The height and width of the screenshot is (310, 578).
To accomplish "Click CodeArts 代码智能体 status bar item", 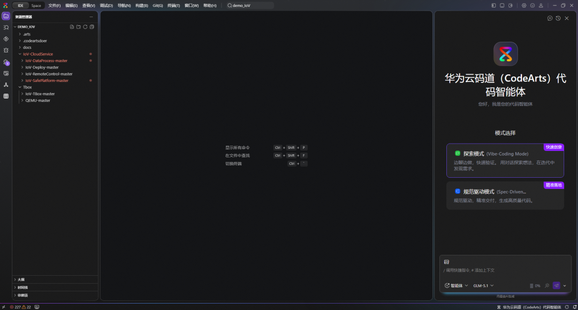I will point(529,307).
